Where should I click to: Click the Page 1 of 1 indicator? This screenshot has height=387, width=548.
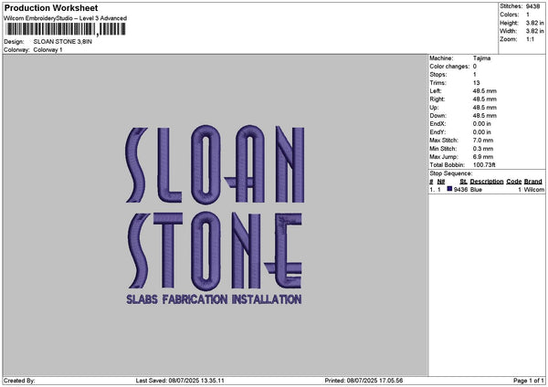pyautogui.click(x=529, y=381)
